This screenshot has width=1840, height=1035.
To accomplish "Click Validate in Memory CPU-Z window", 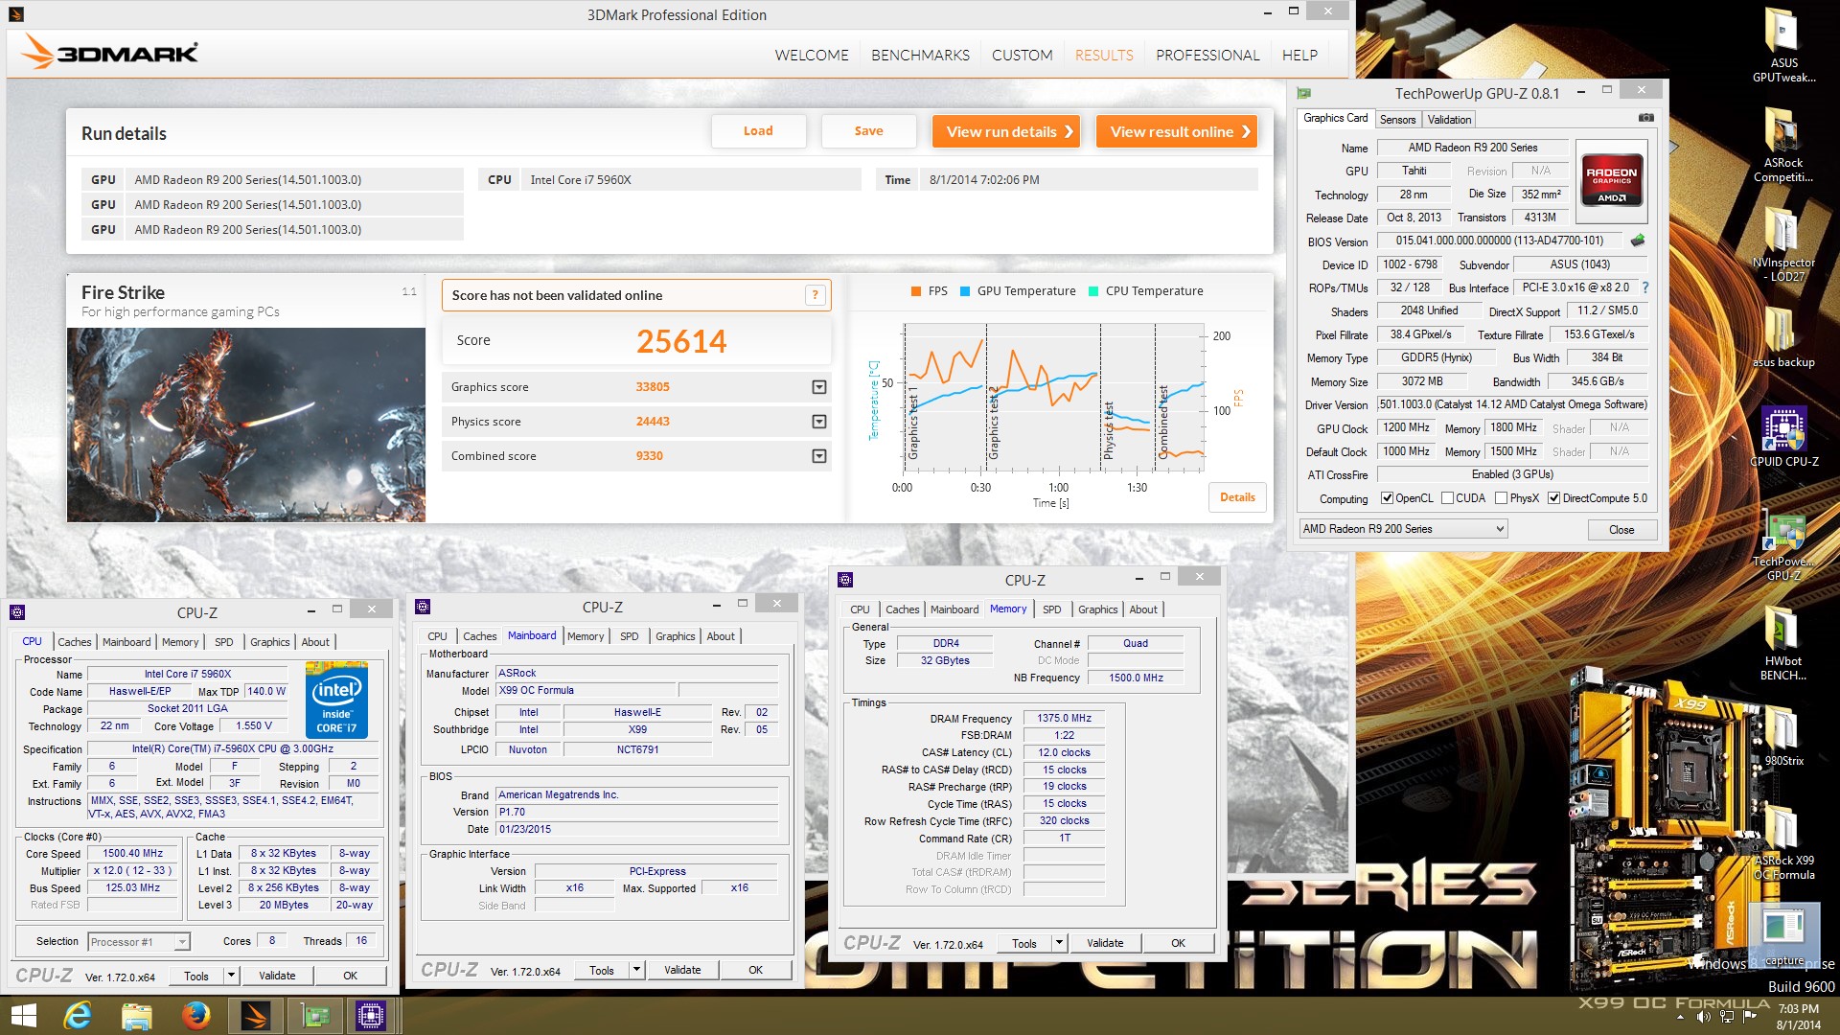I will [x=1104, y=943].
